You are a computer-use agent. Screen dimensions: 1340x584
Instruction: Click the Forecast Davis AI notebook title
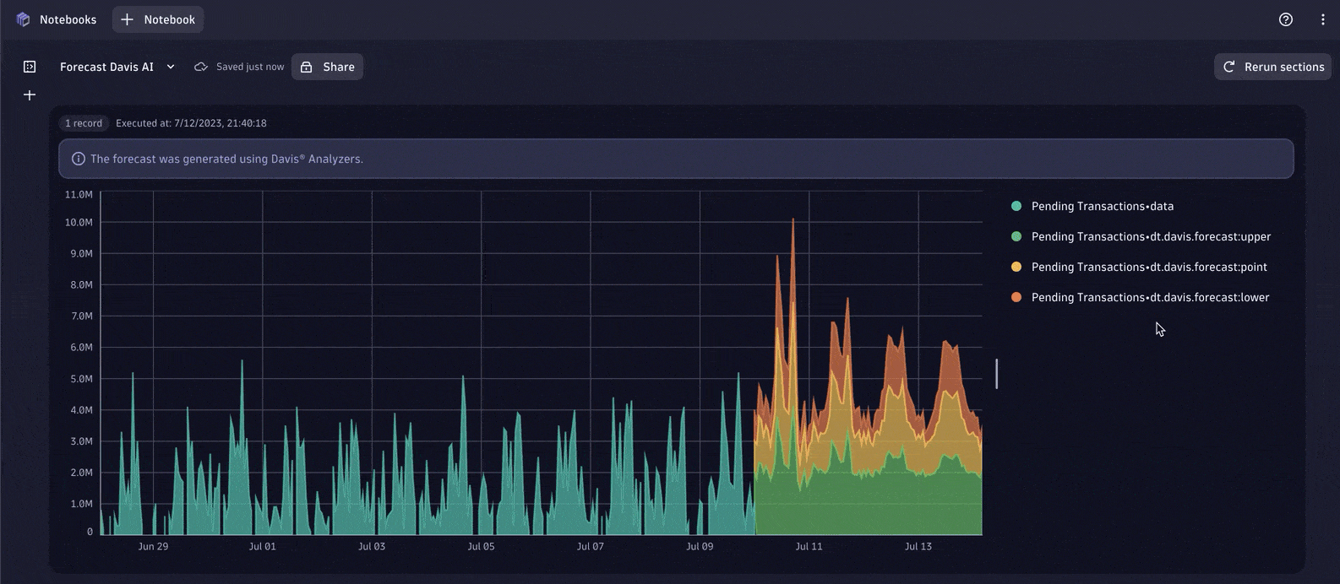tap(106, 67)
